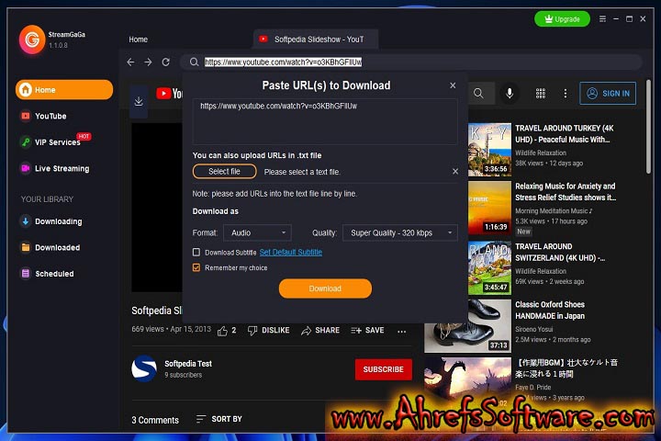Viewport: 661px width, 441px height.
Task: Click the YouTube search magnifier icon
Action: 478,93
